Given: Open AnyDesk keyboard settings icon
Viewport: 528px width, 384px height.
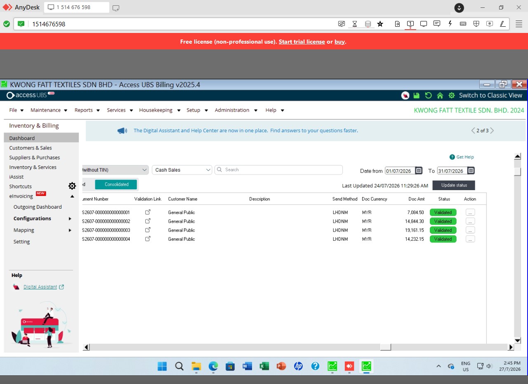Looking at the screenshot, I should click(463, 24).
